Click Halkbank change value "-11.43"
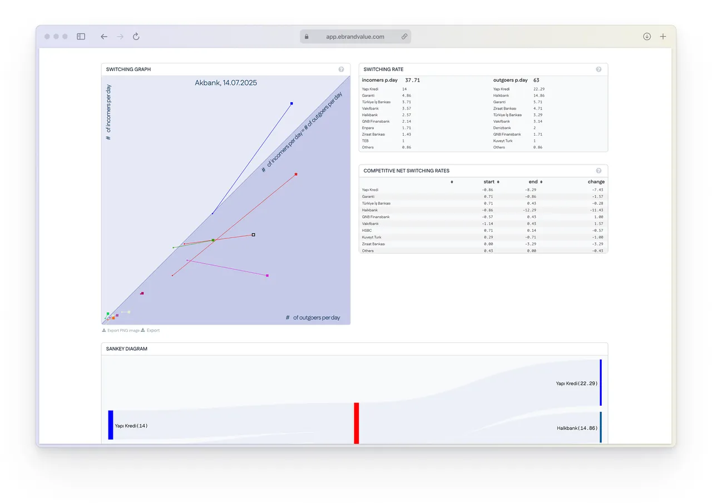712x503 pixels. coord(596,210)
